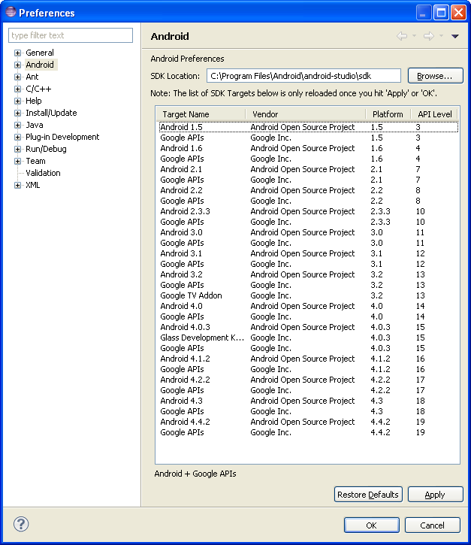Sort by the Vendor column header
The image size is (471, 545).
(x=306, y=114)
